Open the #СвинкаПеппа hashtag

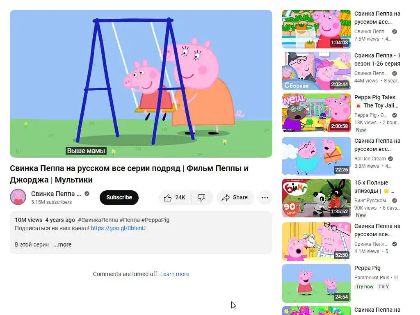[98, 220]
